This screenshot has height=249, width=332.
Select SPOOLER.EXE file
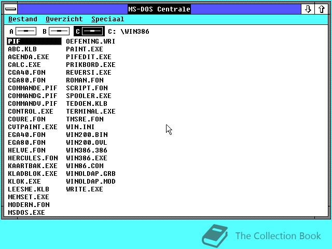click(89, 95)
